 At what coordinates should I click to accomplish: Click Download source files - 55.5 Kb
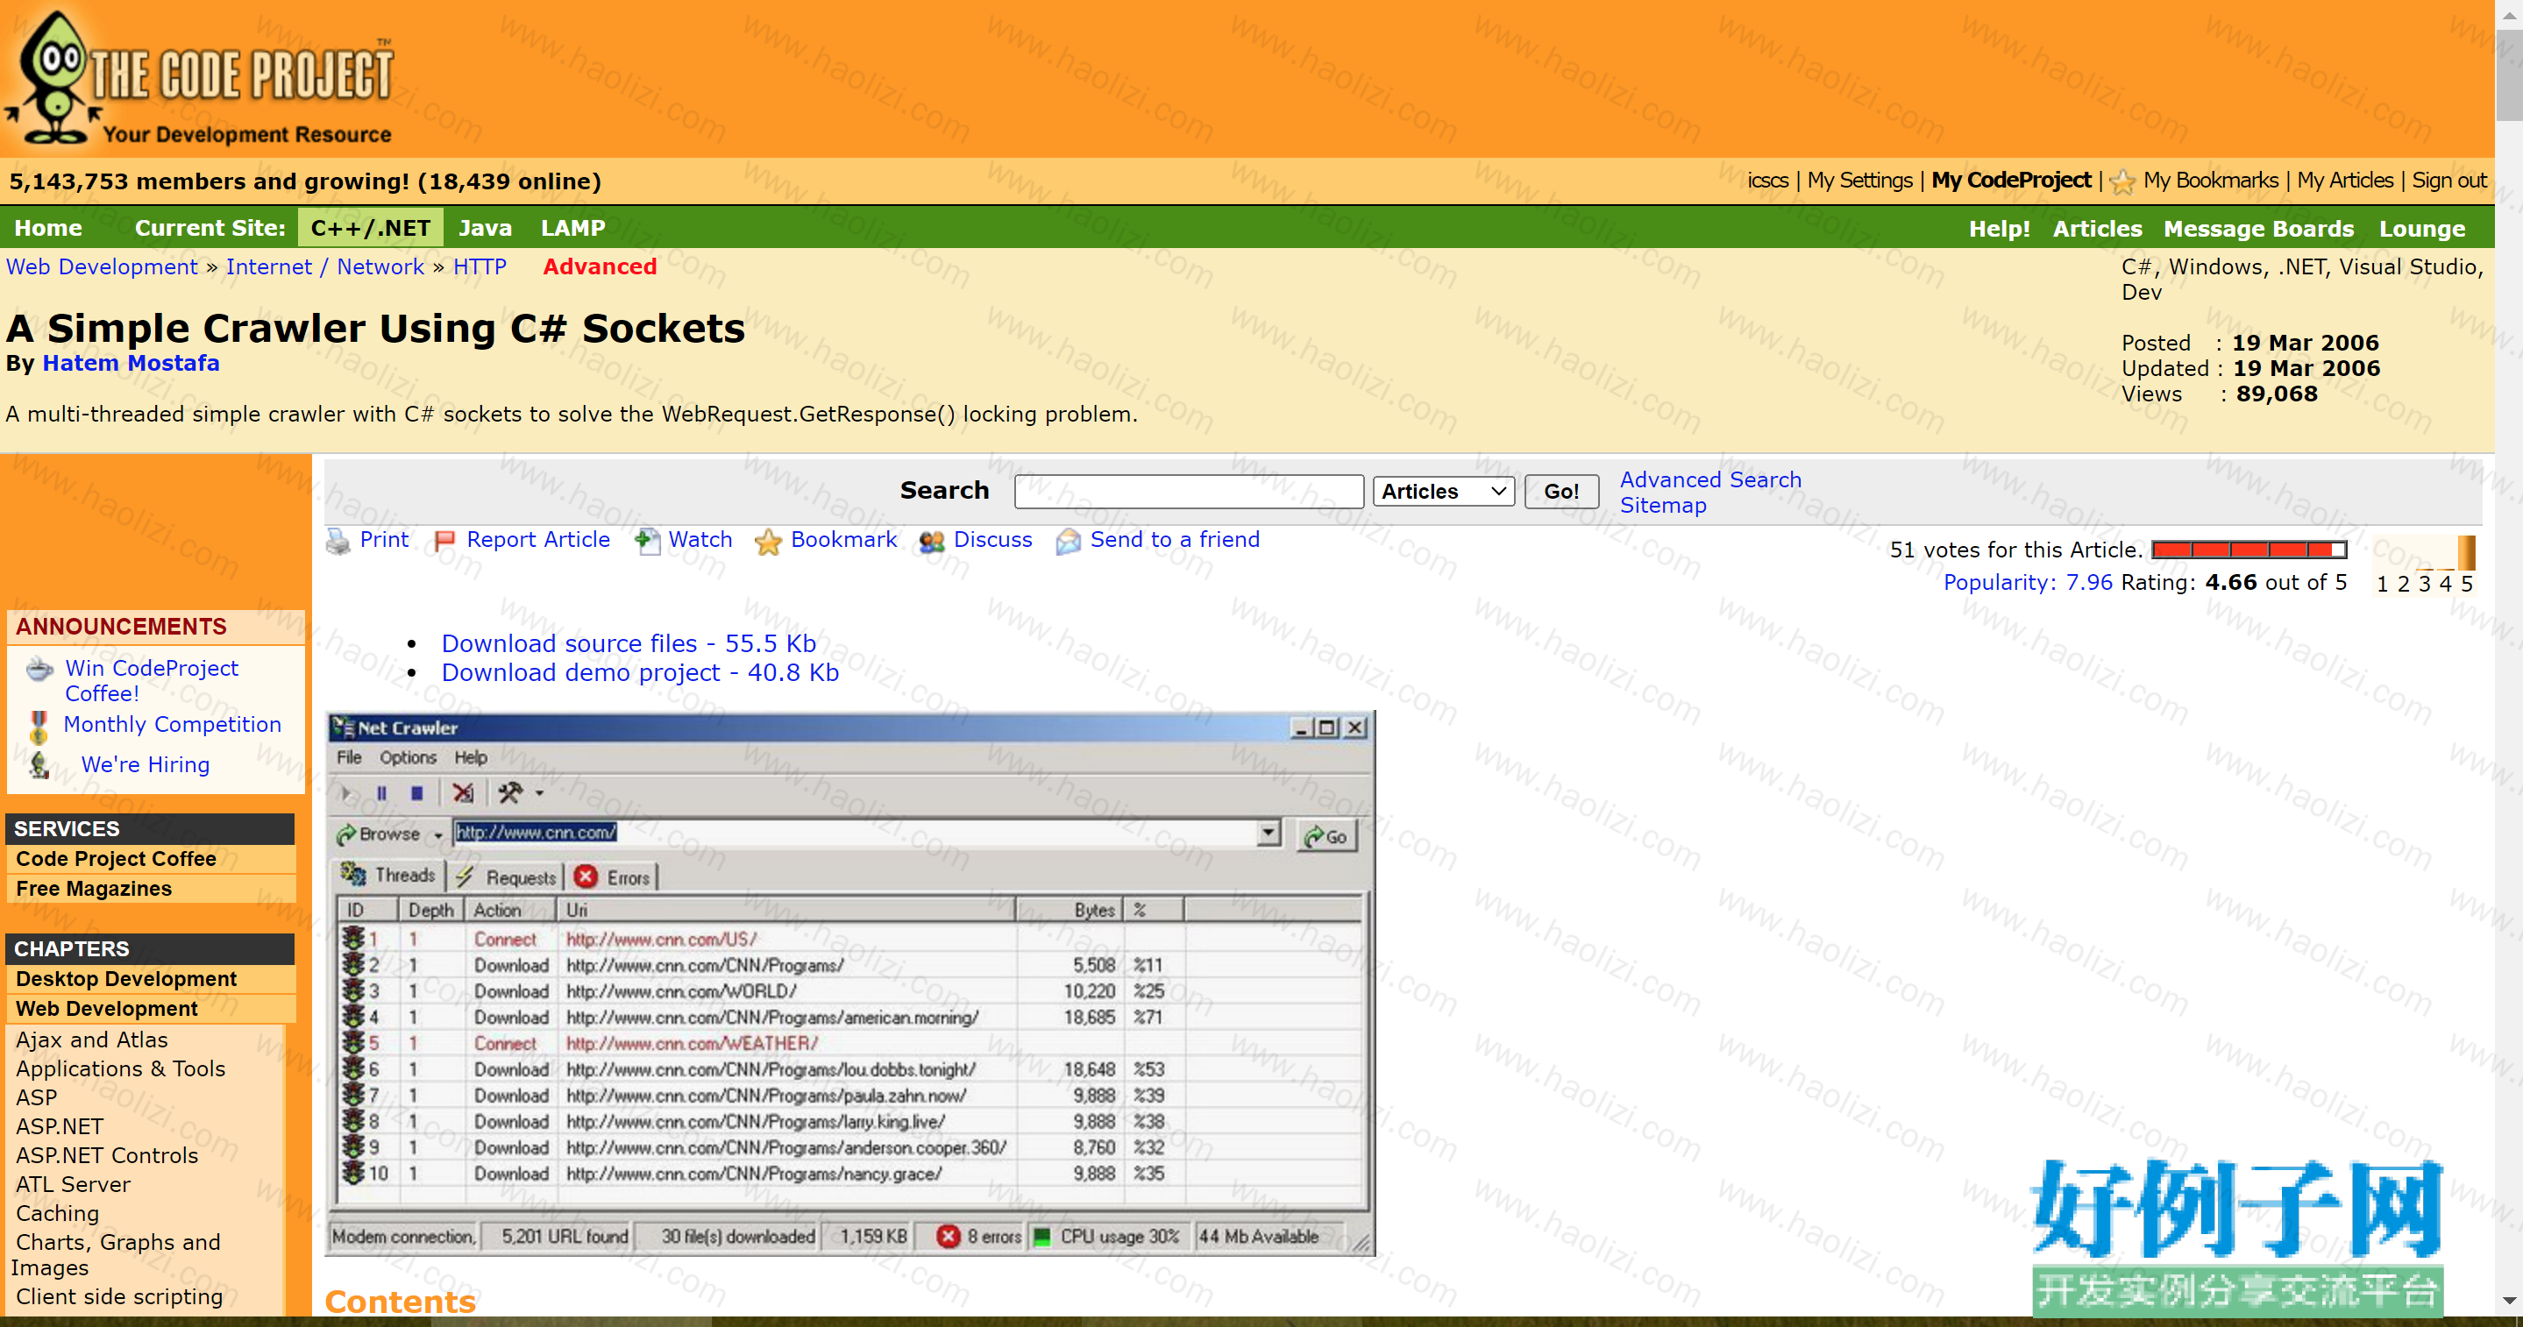(629, 643)
